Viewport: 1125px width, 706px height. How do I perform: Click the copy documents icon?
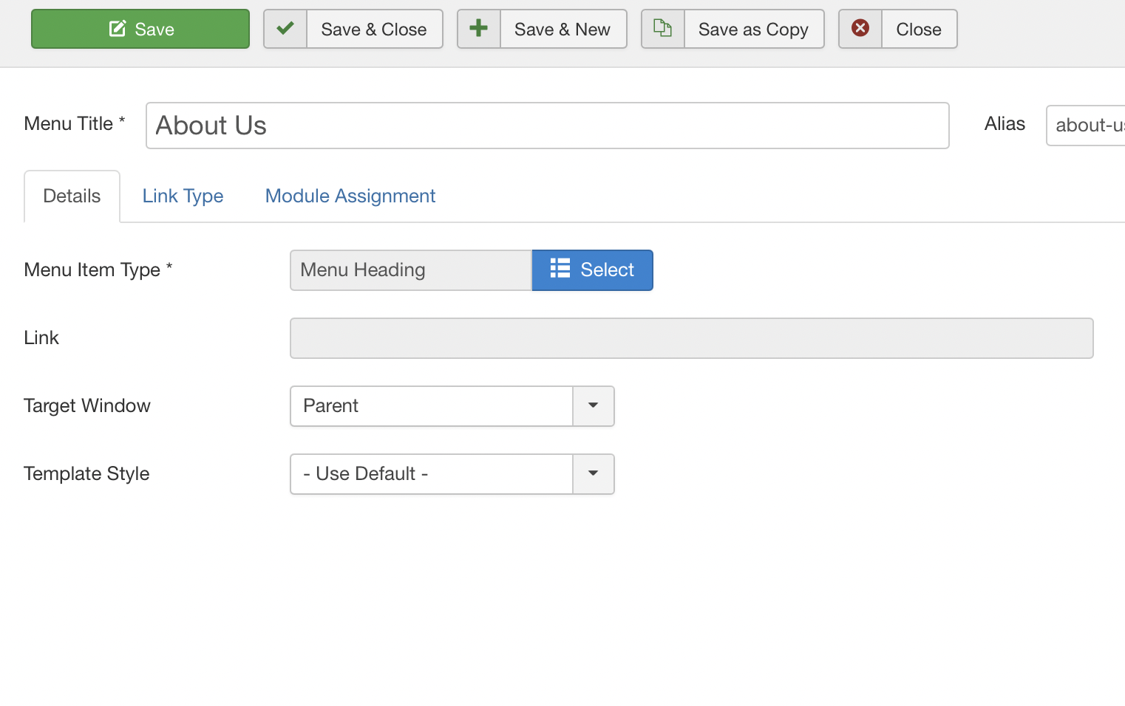(x=663, y=29)
